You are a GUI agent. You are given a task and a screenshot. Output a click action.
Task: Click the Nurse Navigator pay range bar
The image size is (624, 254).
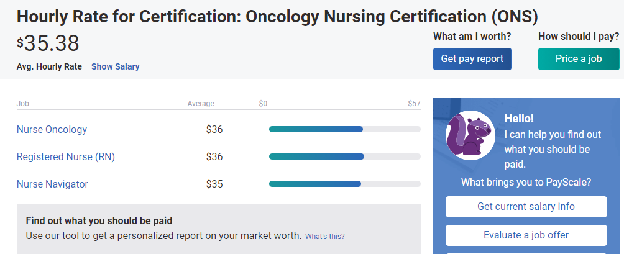344,184
